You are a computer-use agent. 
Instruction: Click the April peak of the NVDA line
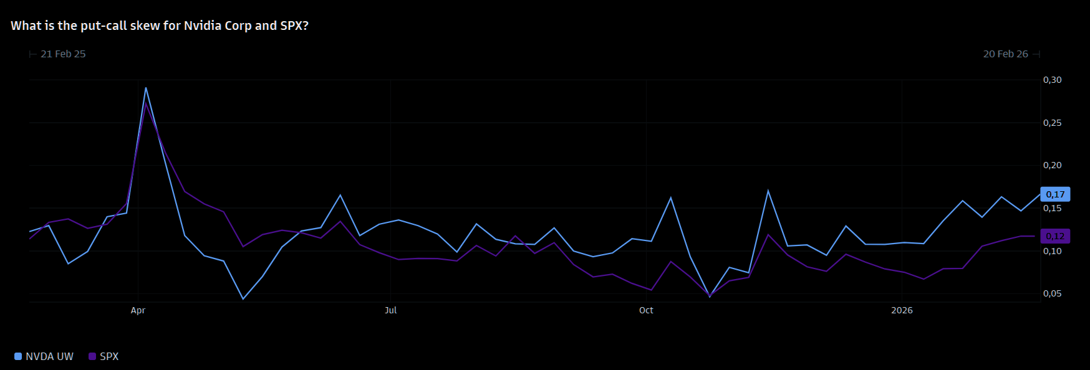pos(146,88)
